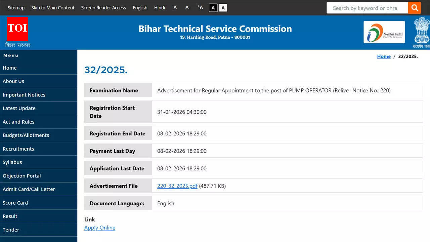
Task: Open the 220_32_2025.pdf advertisement file
Action: [177, 186]
